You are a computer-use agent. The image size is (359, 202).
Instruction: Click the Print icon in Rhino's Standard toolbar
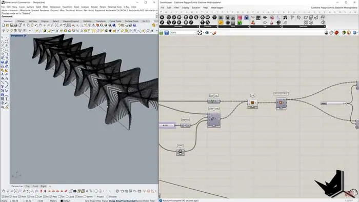(16, 25)
